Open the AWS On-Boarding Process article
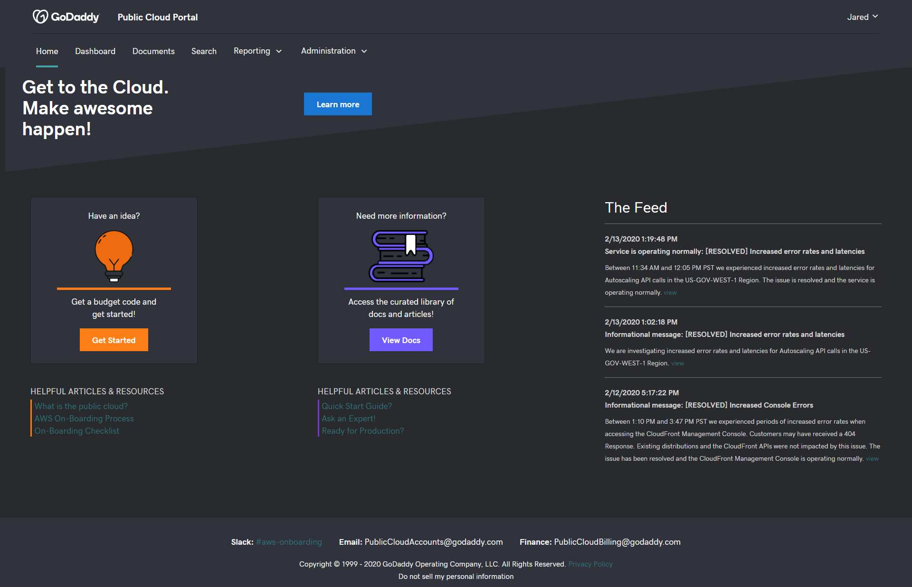912x587 pixels. coord(84,419)
